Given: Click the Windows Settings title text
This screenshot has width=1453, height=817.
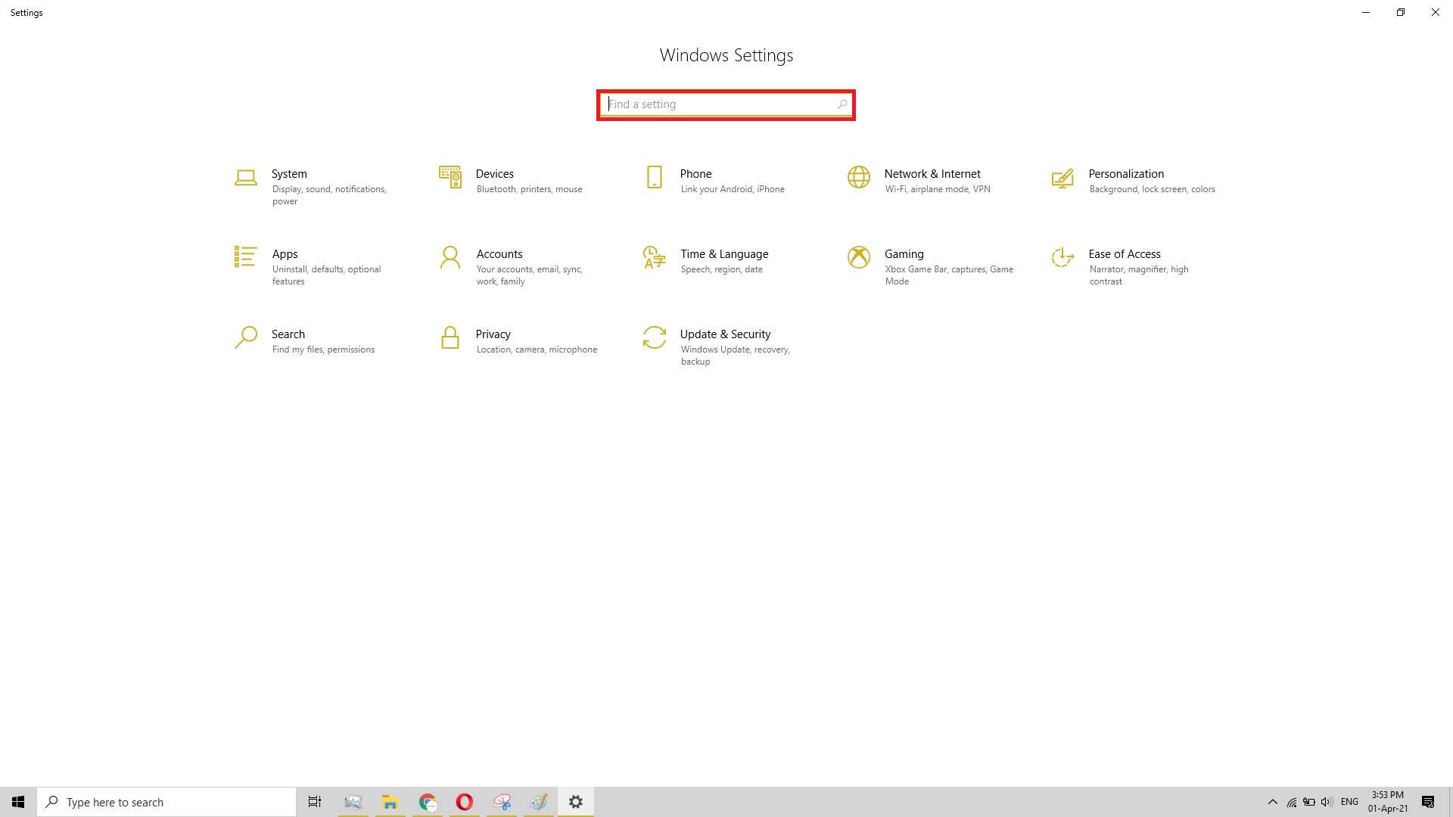Looking at the screenshot, I should [x=726, y=55].
